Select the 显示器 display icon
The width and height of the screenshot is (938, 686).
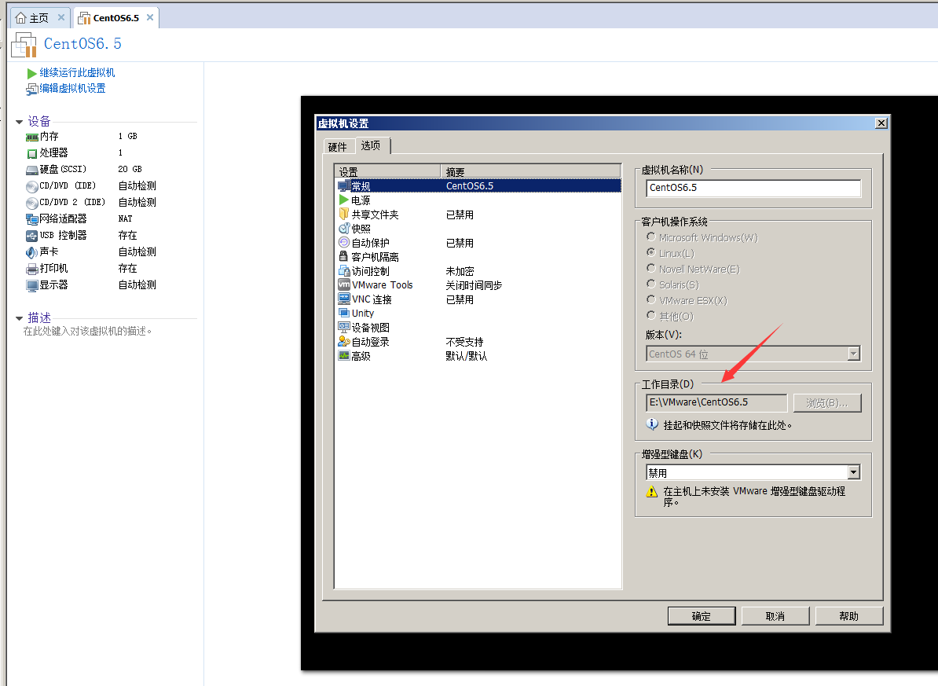click(x=31, y=285)
